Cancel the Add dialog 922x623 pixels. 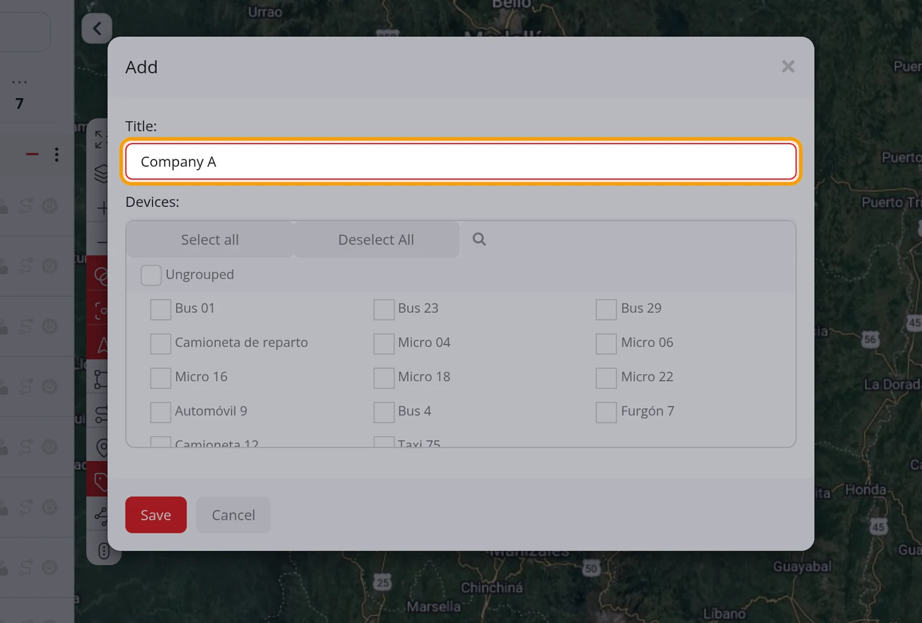[x=233, y=515]
